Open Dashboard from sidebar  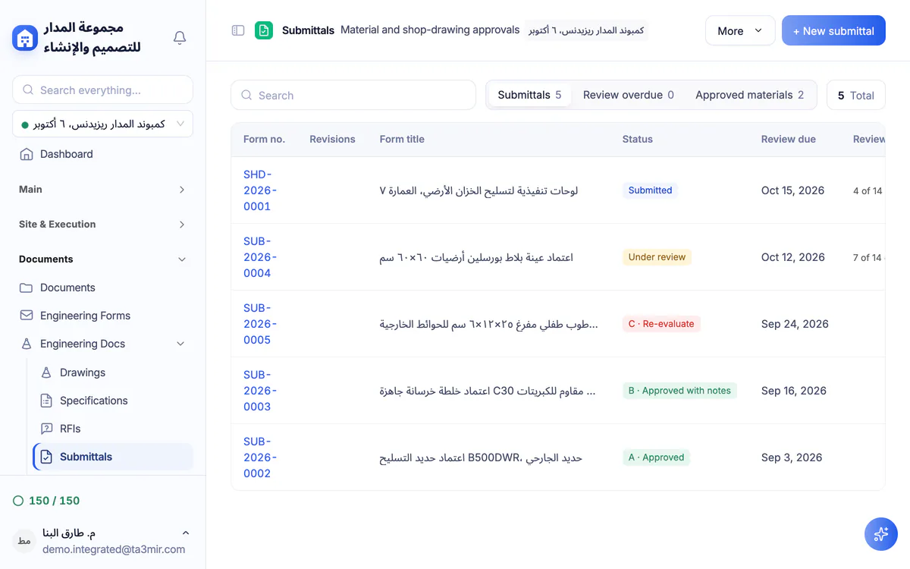click(102, 154)
